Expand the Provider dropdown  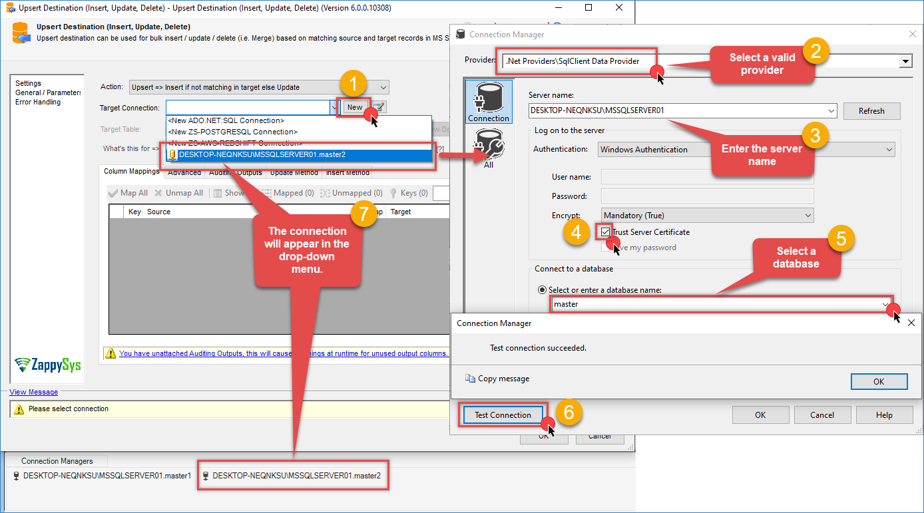(x=905, y=61)
